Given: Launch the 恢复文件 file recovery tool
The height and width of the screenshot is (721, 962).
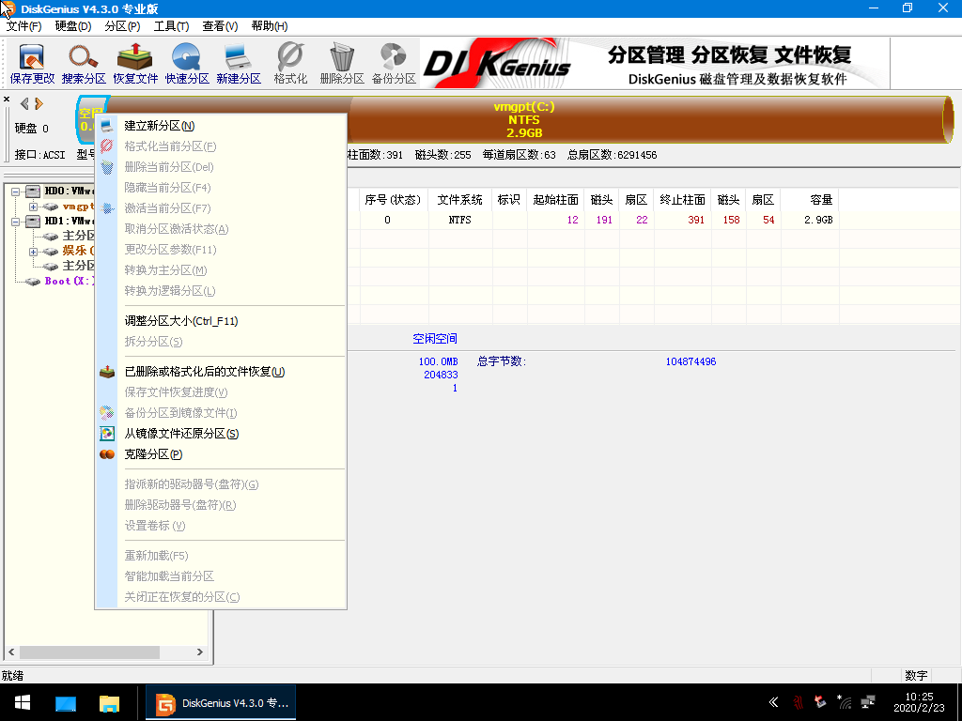Looking at the screenshot, I should point(135,64).
